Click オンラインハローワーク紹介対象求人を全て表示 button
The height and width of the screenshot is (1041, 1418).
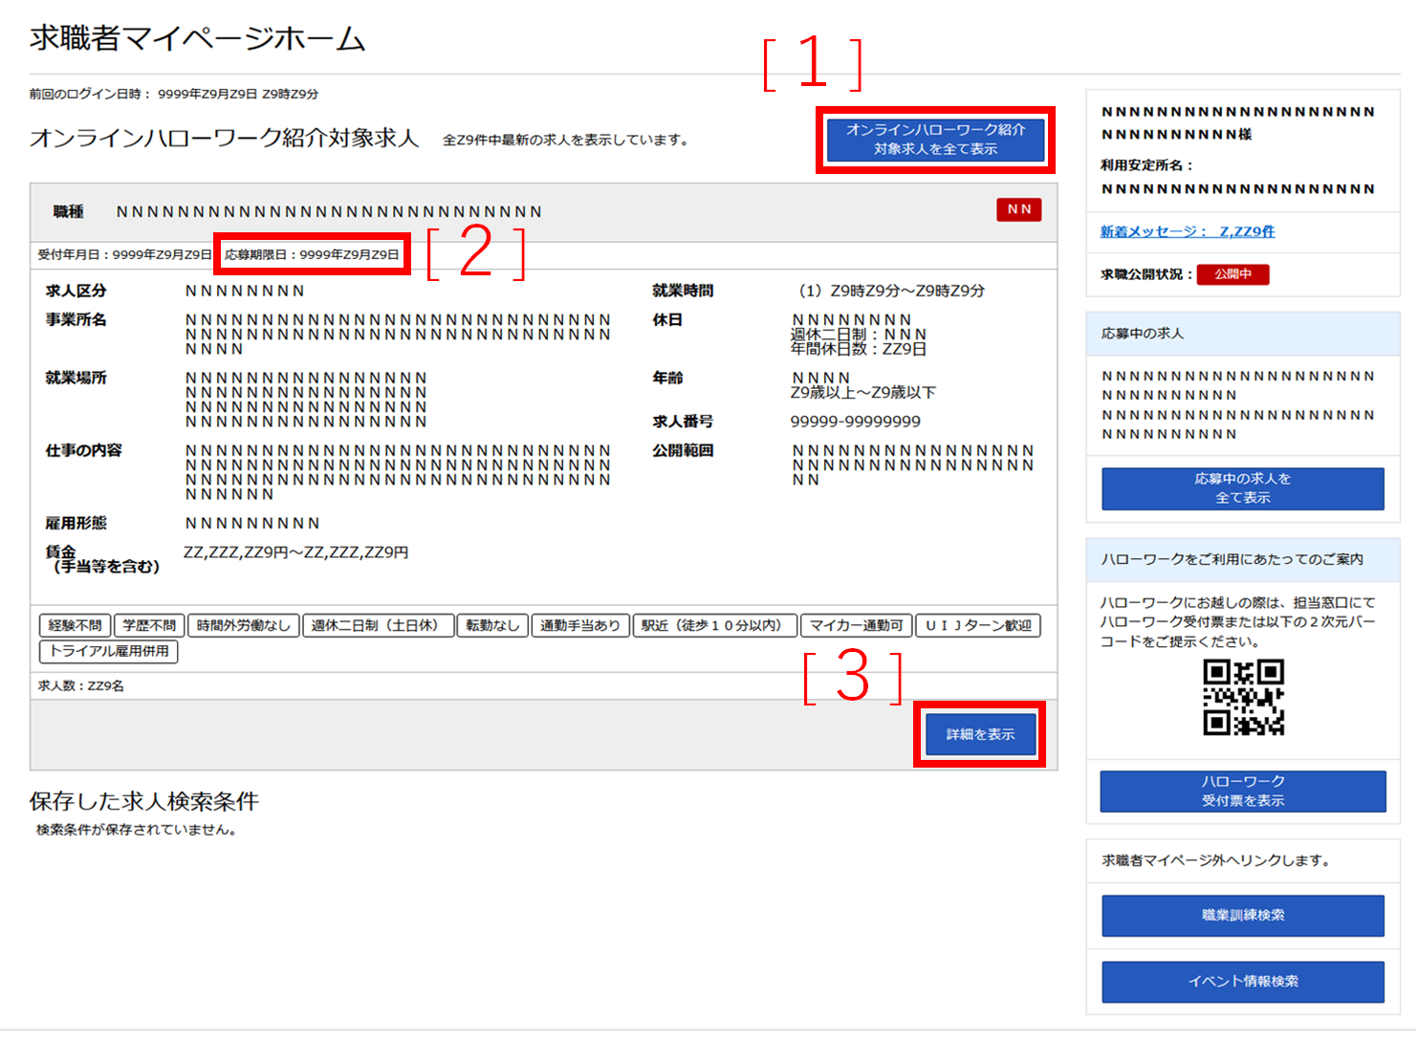tap(935, 140)
